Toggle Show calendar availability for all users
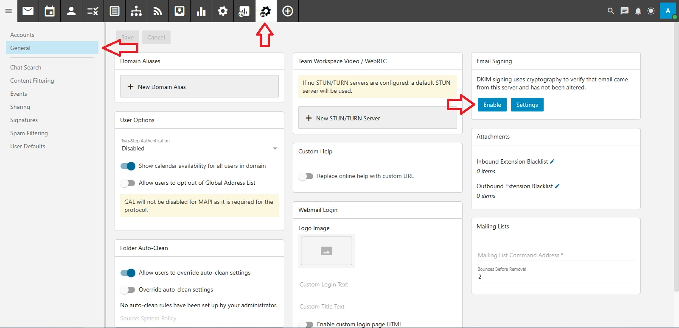 click(x=128, y=166)
